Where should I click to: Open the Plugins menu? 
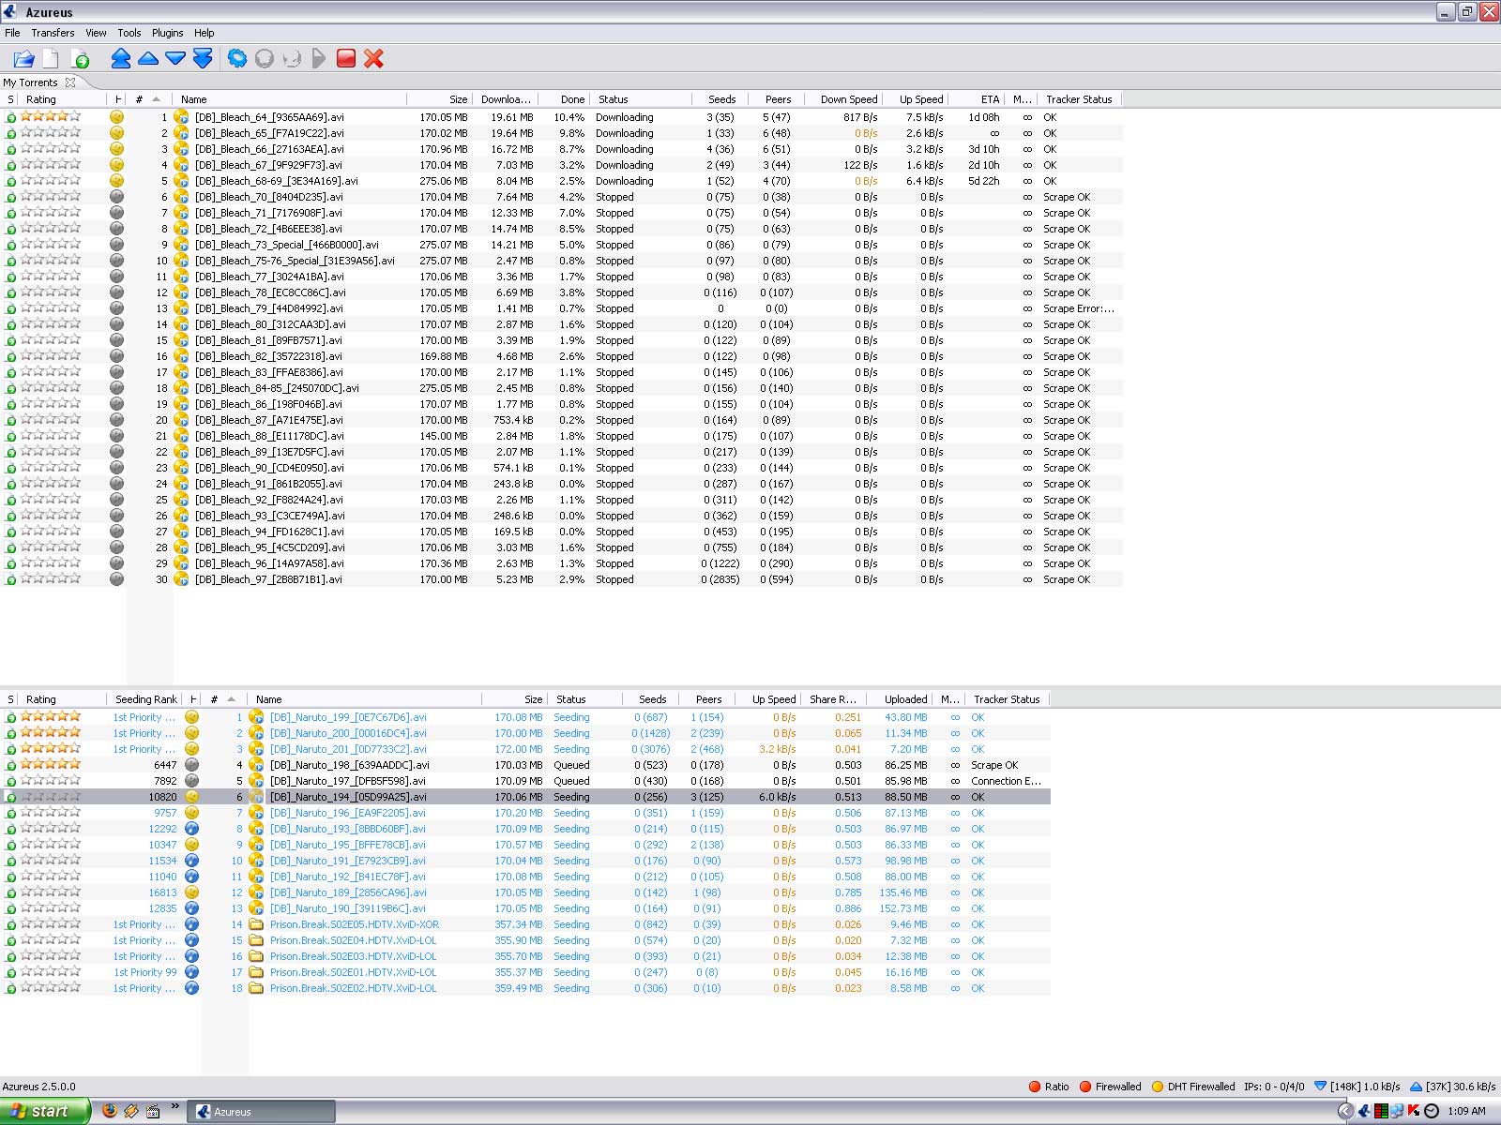click(167, 33)
